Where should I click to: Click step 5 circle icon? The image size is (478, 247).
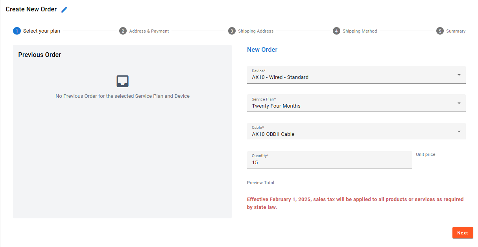(440, 31)
